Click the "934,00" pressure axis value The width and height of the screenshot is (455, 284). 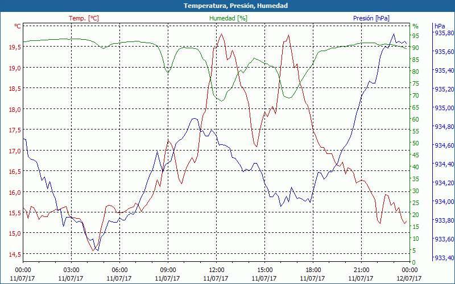pos(444,202)
